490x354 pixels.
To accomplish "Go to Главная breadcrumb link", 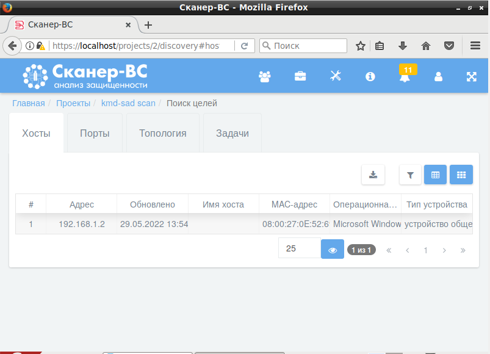I will pos(29,103).
